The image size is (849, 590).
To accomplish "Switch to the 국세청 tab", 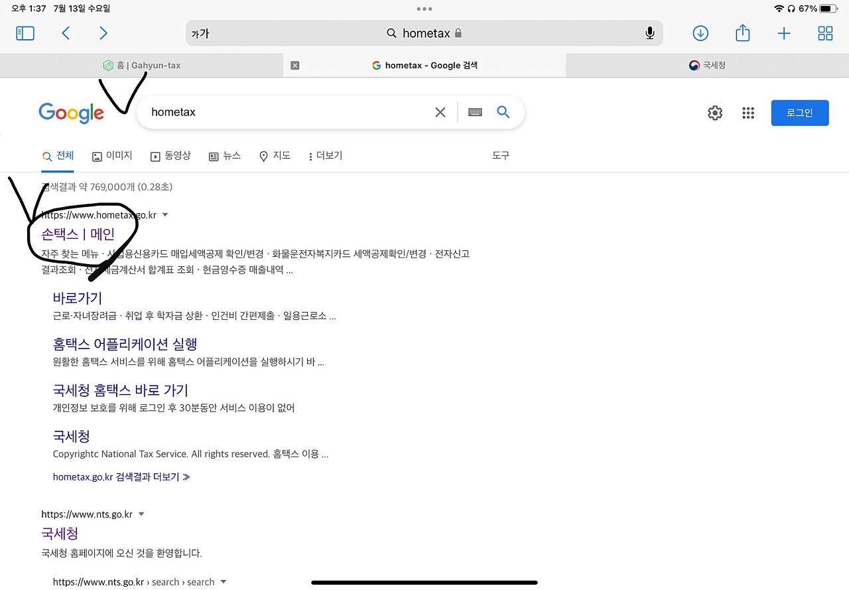I will tap(707, 65).
